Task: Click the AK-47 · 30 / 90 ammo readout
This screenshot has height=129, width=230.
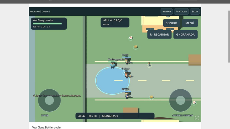Action: point(87,116)
